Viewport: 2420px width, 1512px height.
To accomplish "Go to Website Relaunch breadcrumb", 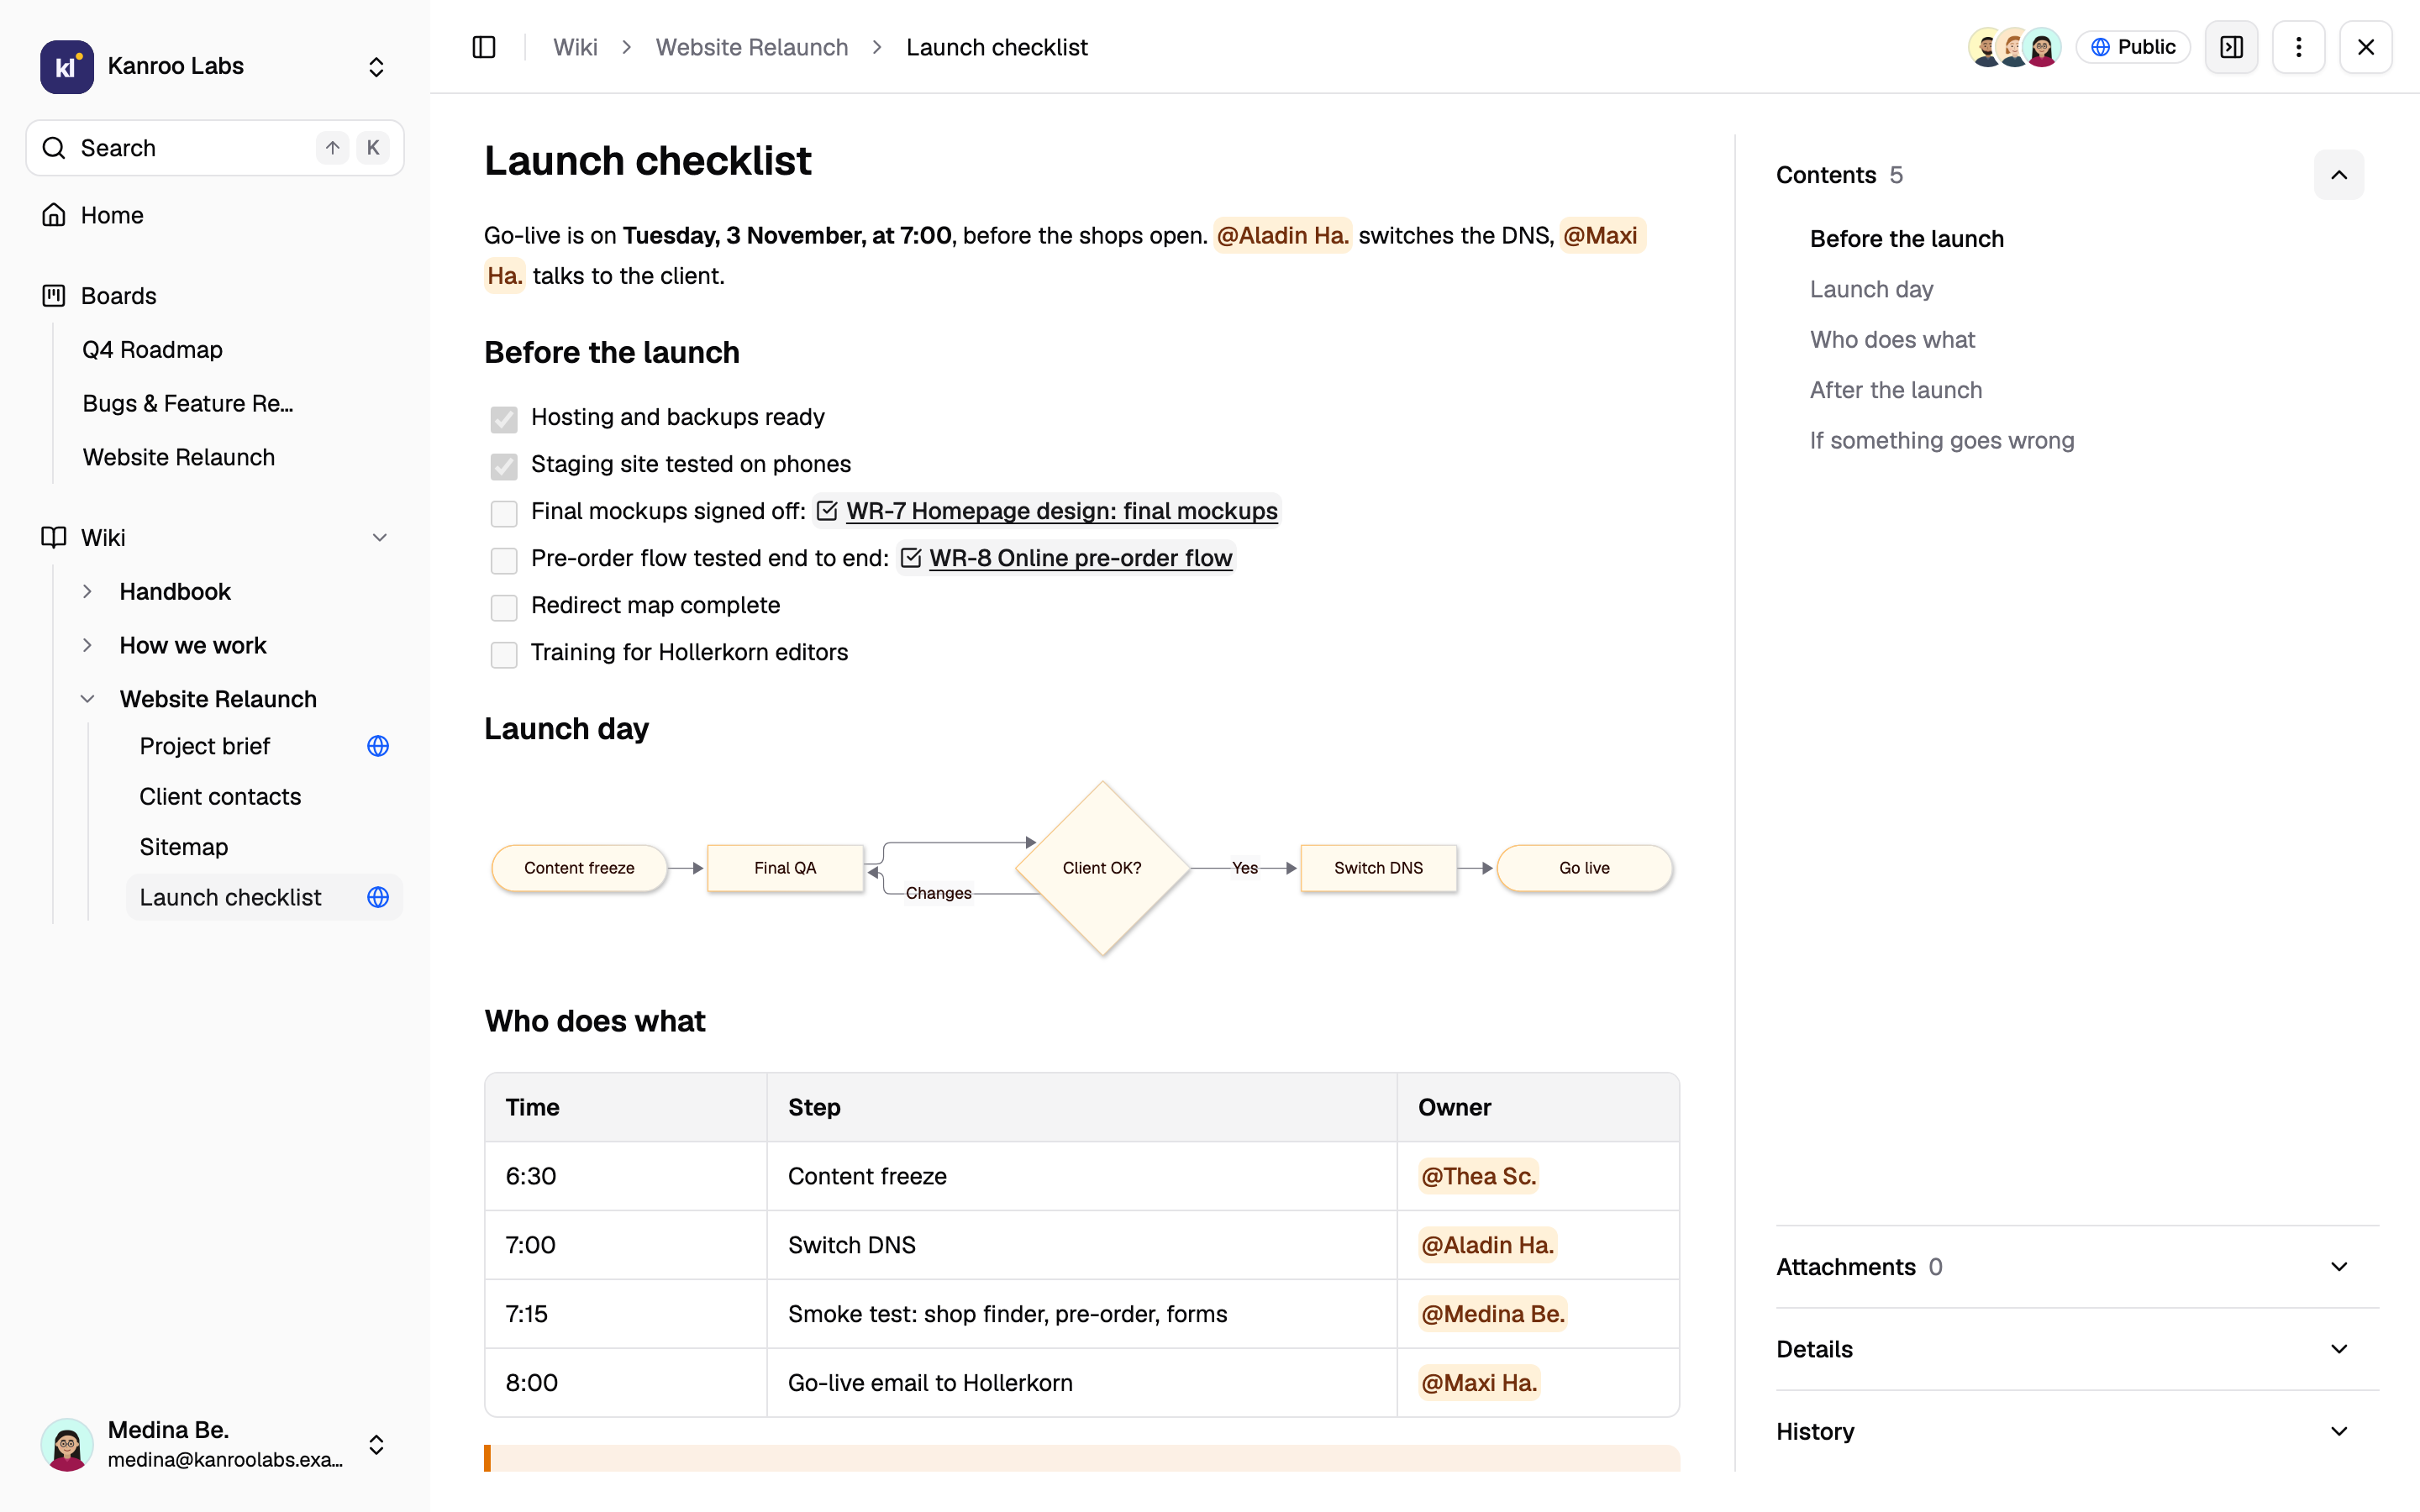I will pos(751,47).
